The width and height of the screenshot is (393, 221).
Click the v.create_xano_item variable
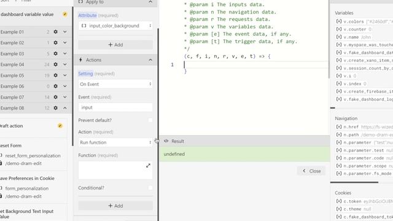368,60
